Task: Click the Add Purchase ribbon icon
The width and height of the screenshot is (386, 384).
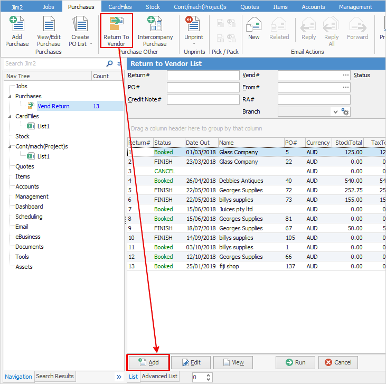Action: (x=17, y=31)
